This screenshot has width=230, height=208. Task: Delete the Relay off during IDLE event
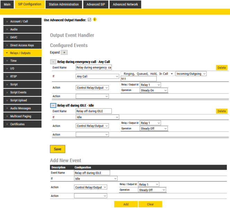pyautogui.click(x=222, y=111)
